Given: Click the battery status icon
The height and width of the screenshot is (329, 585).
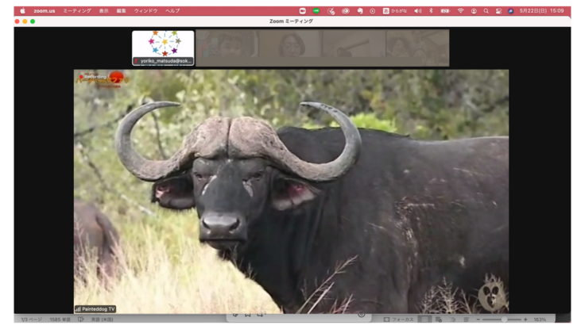Looking at the screenshot, I should (445, 11).
